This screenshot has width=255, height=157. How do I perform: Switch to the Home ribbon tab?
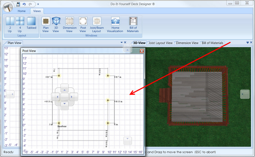22,11
